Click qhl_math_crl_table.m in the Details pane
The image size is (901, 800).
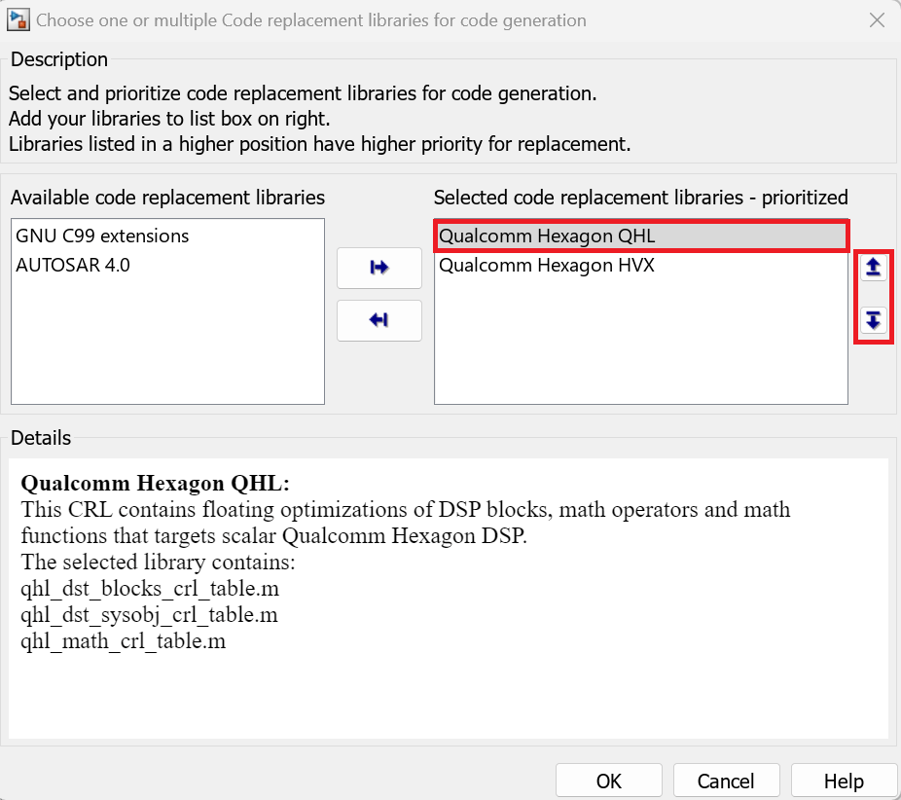(124, 641)
